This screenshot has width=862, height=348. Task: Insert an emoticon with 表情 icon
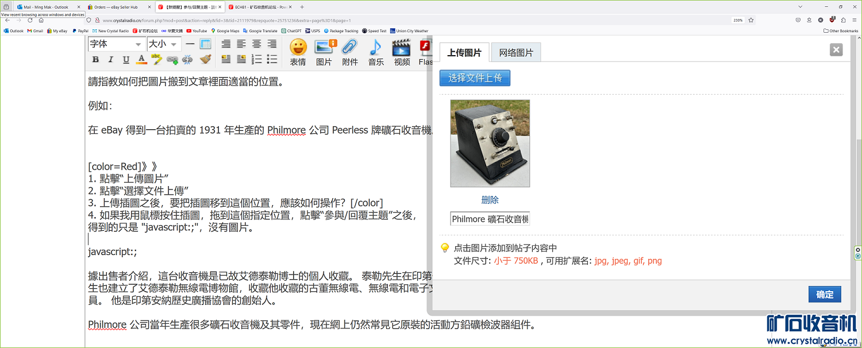click(298, 52)
